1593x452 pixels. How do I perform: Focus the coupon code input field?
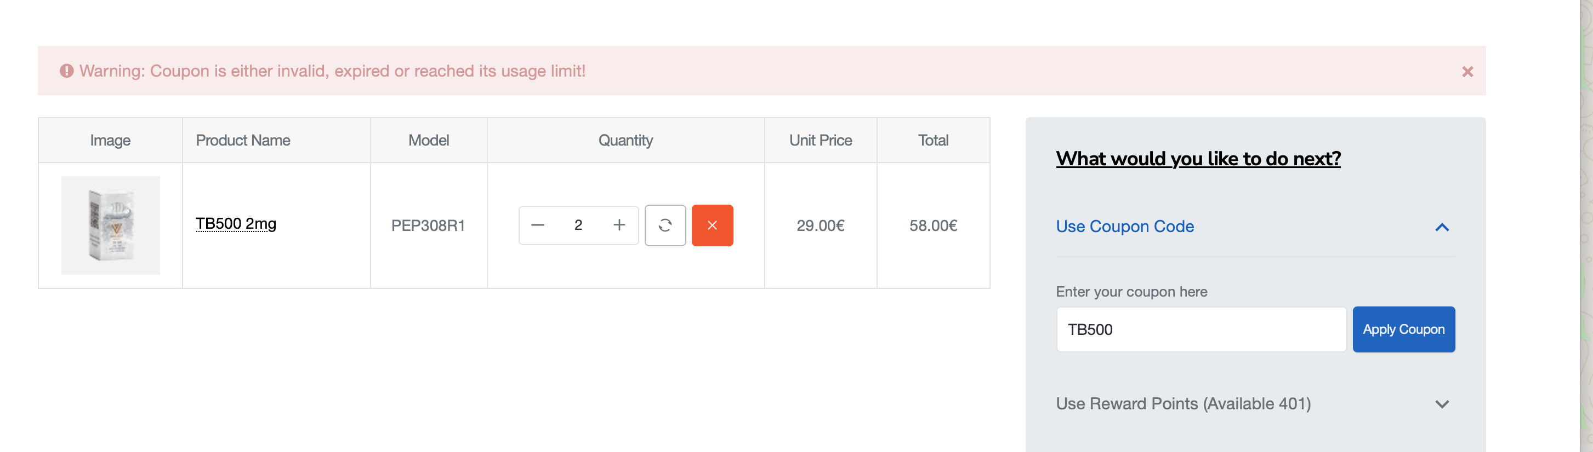pyautogui.click(x=1201, y=330)
